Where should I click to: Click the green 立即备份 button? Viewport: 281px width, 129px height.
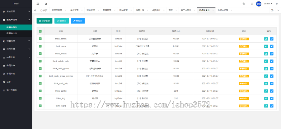click(x=44, y=21)
